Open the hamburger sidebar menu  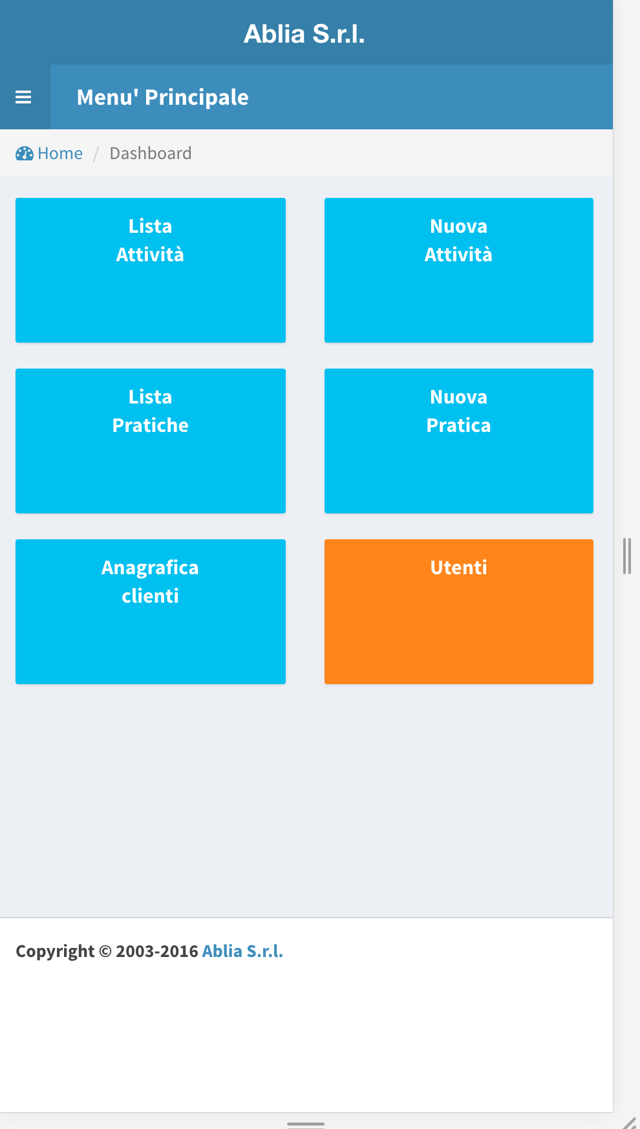(x=24, y=97)
